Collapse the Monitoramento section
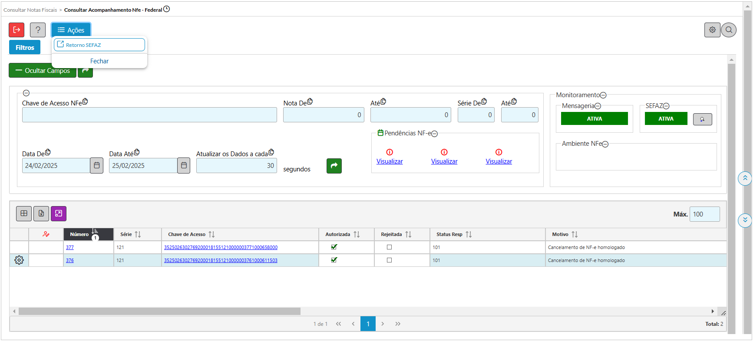The image size is (753, 341). 603,95
